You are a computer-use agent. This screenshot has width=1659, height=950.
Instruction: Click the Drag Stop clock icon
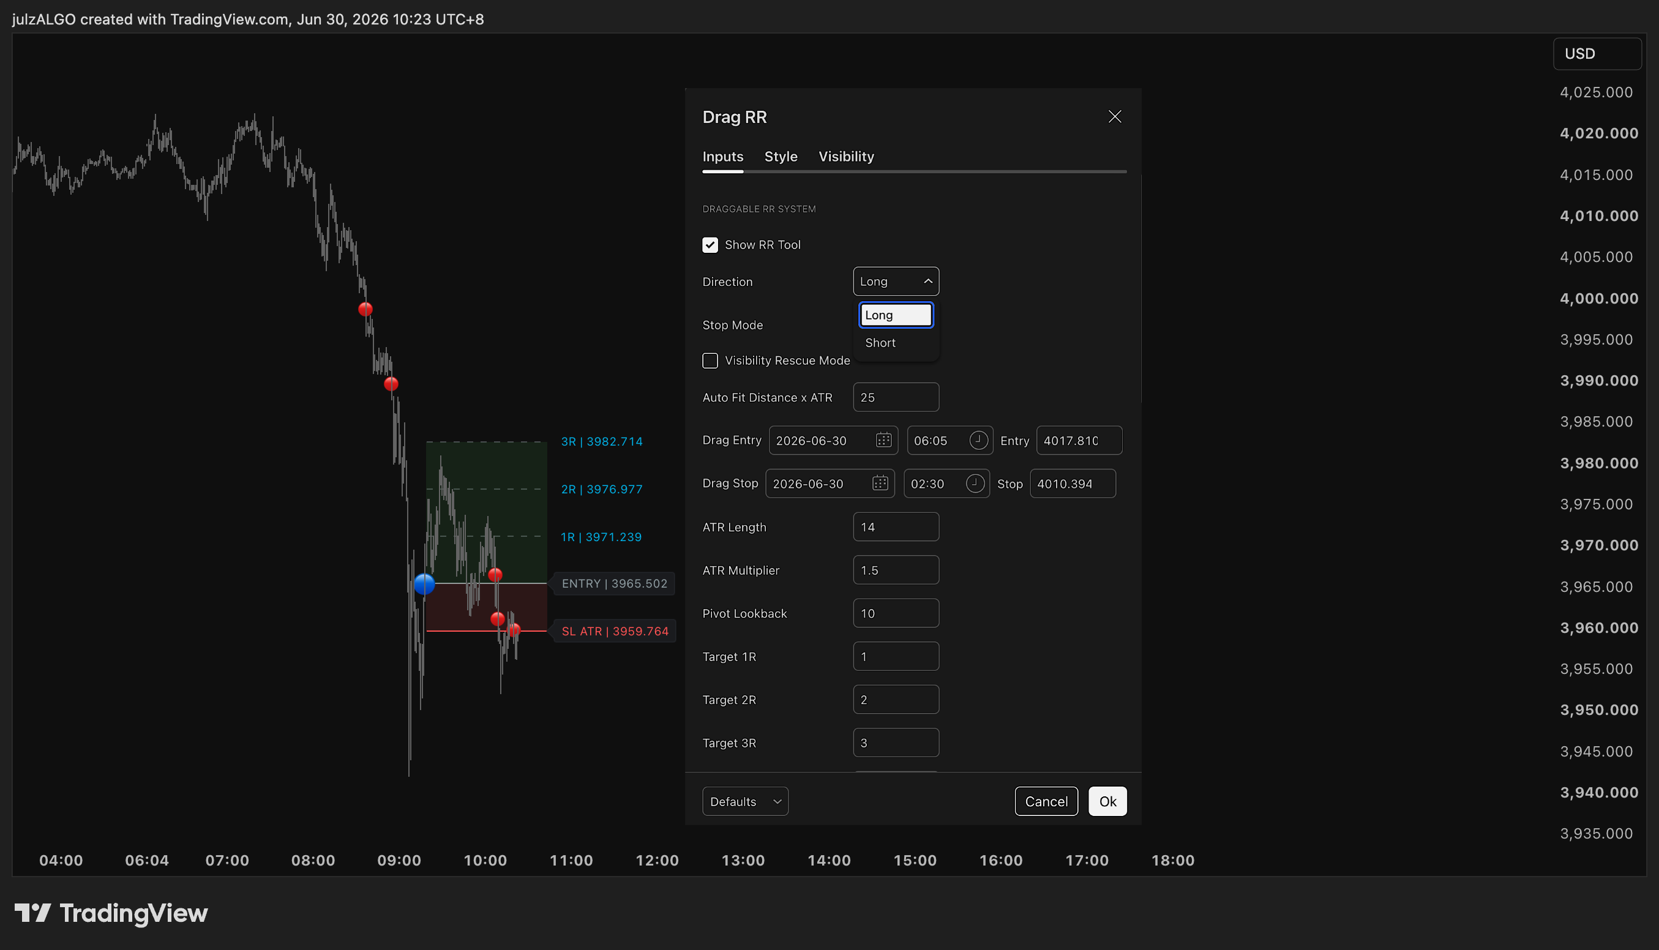[975, 484]
